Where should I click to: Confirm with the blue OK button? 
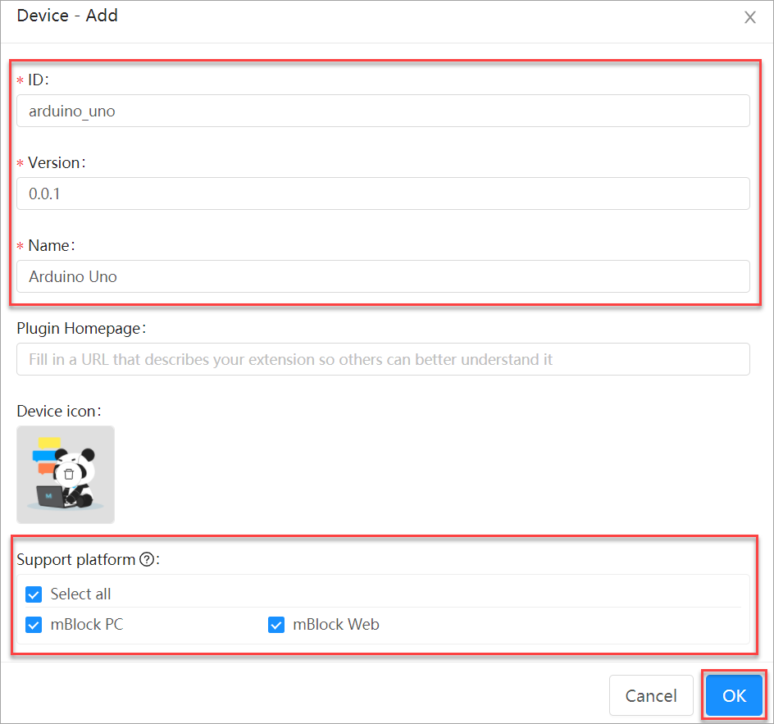click(x=734, y=695)
